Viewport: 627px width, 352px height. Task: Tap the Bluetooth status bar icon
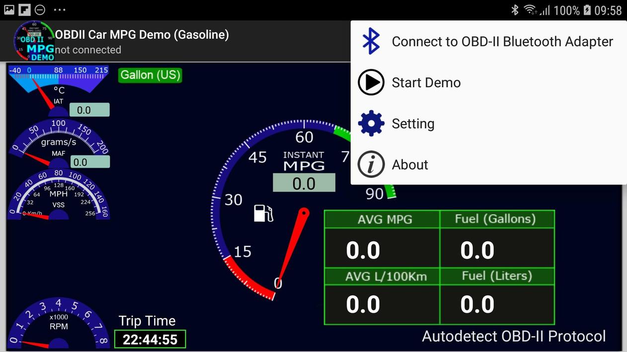515,10
